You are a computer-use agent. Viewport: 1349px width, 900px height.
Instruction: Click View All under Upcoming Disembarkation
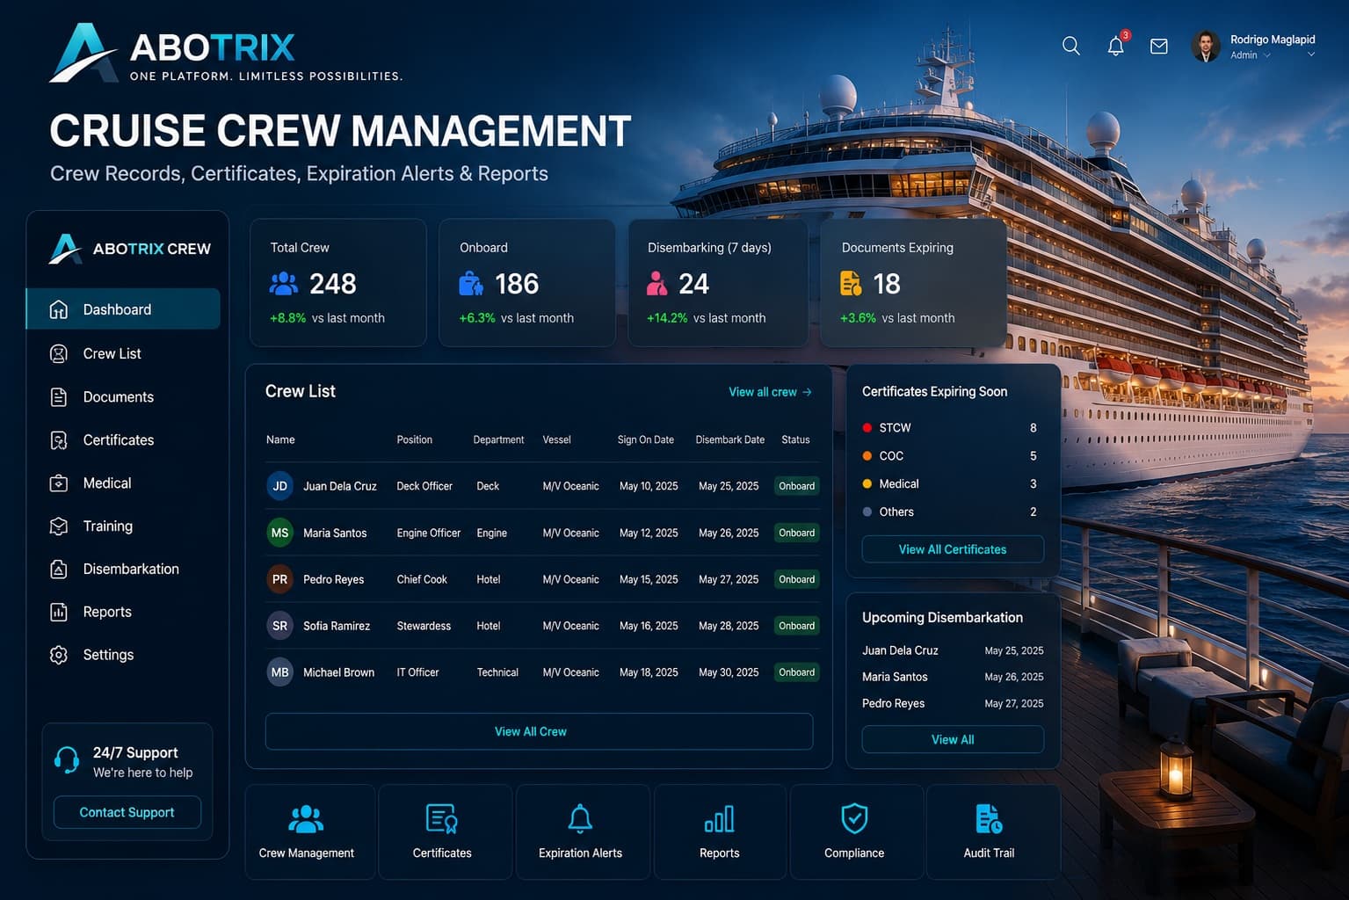click(x=953, y=740)
